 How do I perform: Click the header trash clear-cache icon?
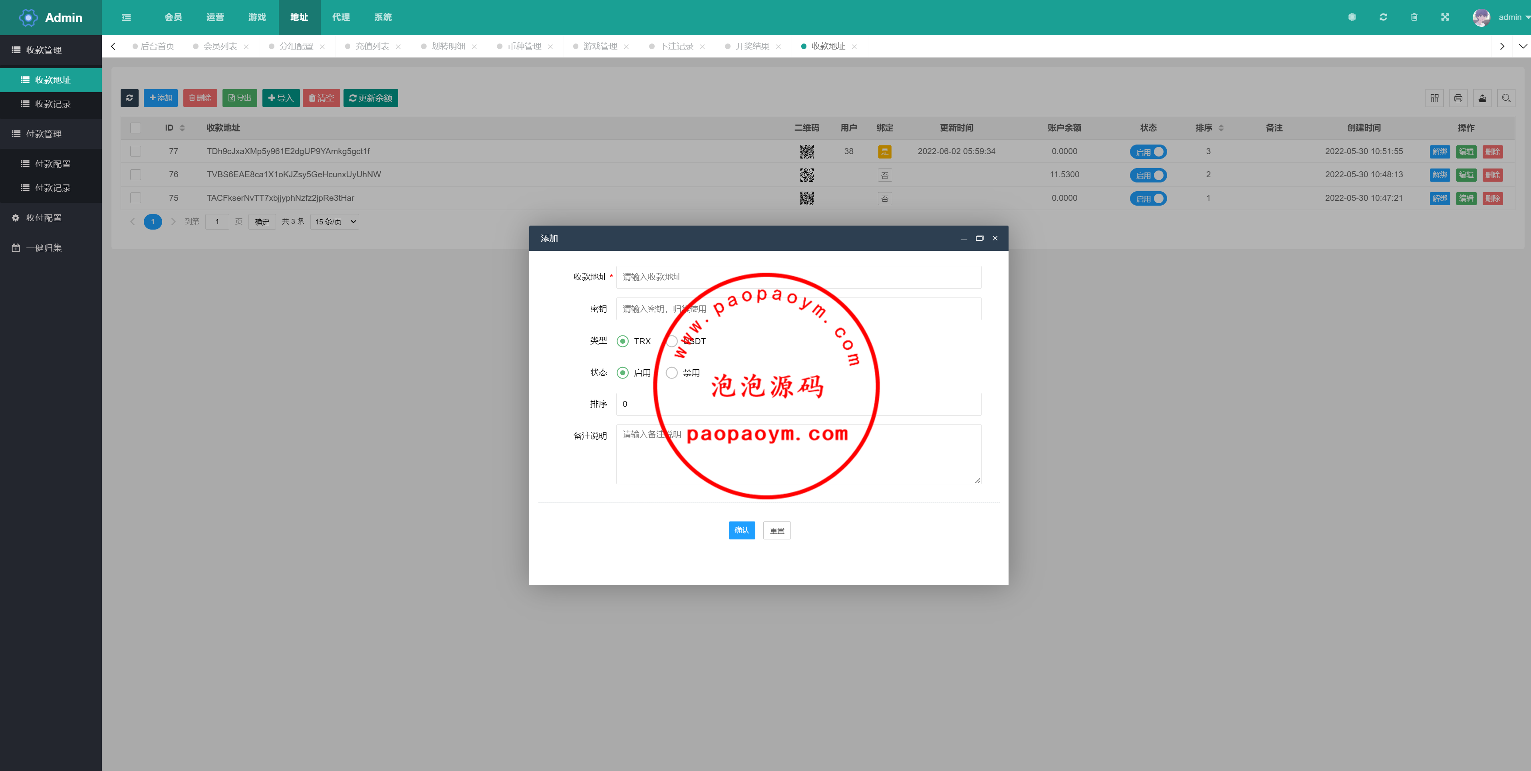coord(1414,17)
